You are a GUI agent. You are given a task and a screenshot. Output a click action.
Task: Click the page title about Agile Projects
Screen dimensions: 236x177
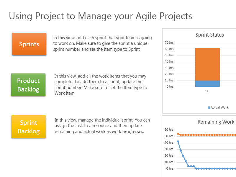click(100, 16)
